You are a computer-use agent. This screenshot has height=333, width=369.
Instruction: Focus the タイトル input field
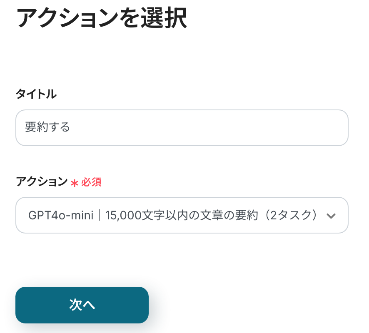(x=182, y=128)
